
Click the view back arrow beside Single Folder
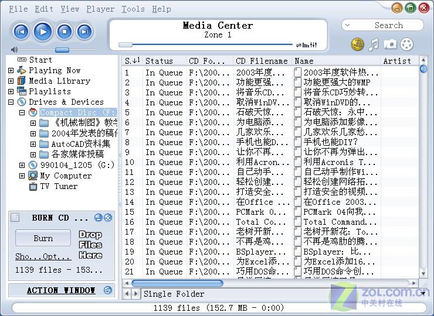(x=127, y=293)
